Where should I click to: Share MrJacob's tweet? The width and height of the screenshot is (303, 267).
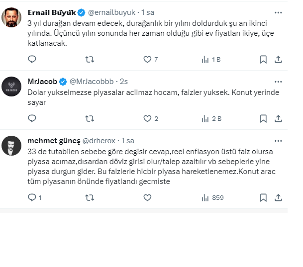click(x=279, y=118)
